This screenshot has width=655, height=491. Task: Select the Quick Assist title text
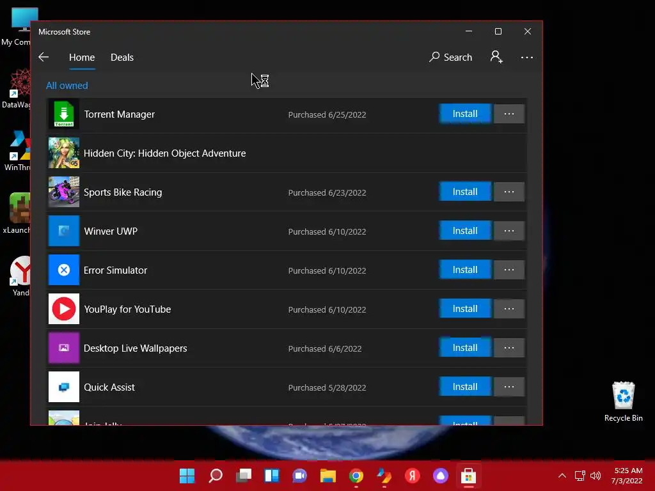point(109,387)
